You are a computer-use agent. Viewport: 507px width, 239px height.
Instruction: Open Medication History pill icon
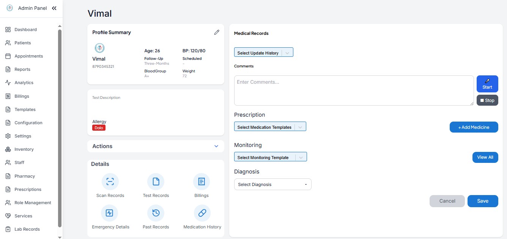click(x=202, y=213)
